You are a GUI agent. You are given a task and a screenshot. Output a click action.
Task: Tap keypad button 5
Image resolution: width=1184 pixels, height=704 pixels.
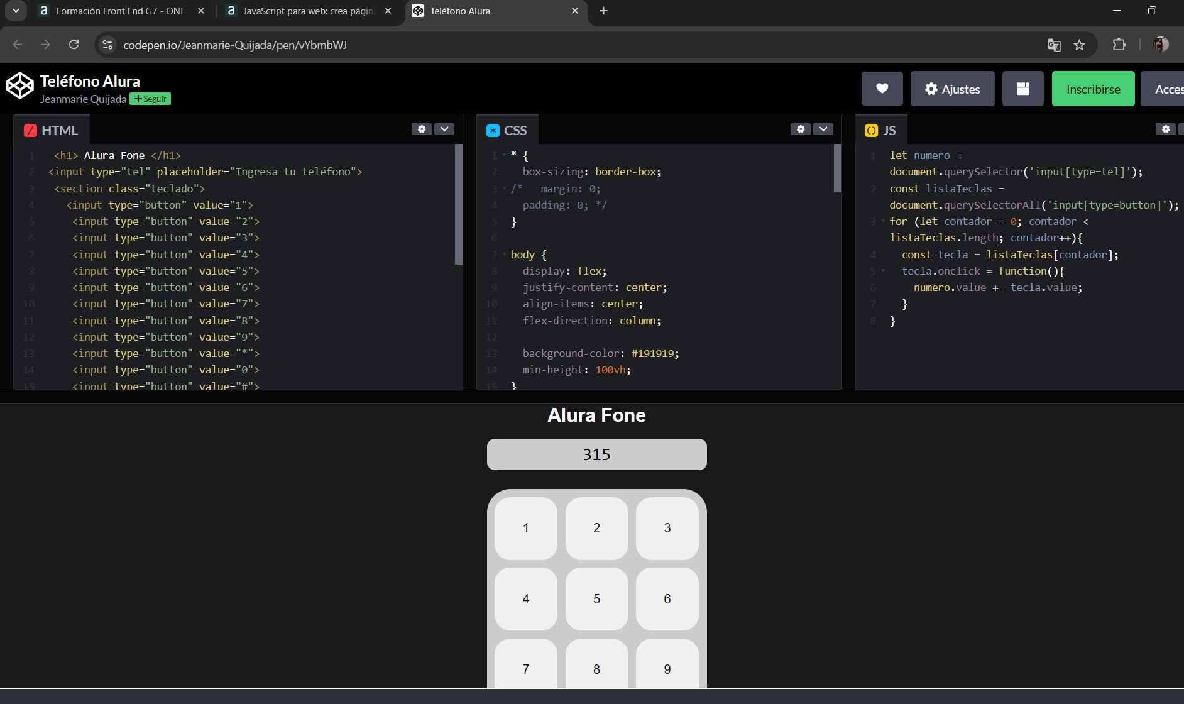pos(596,599)
